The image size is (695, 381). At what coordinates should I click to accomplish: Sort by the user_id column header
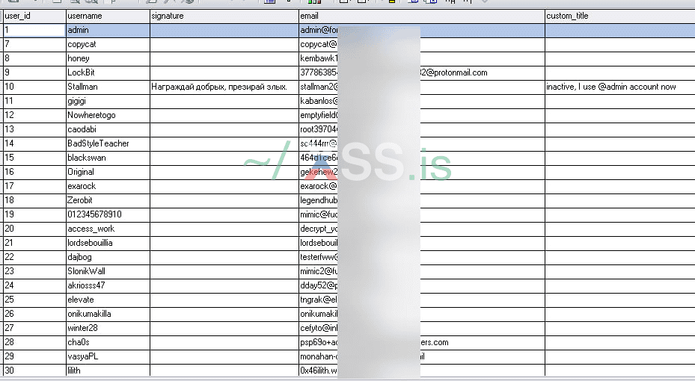pos(34,16)
